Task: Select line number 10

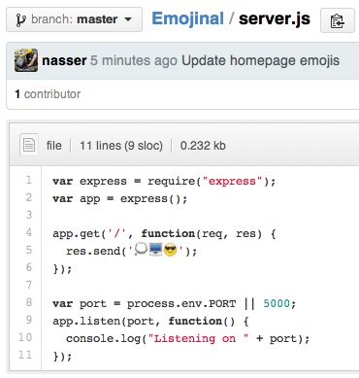Action: point(25,337)
